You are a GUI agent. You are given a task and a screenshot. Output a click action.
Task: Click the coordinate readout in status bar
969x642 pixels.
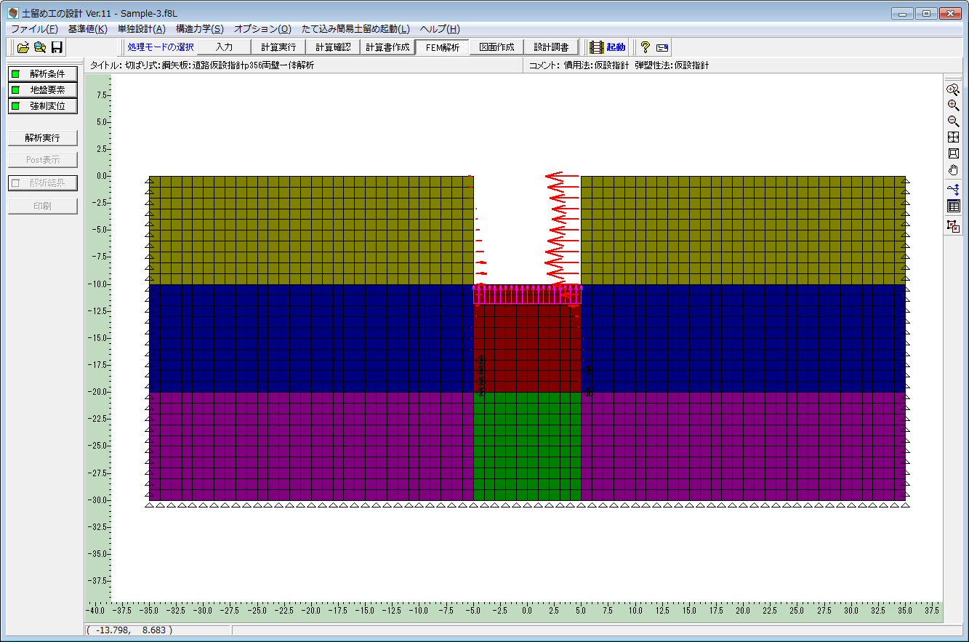tap(158, 630)
